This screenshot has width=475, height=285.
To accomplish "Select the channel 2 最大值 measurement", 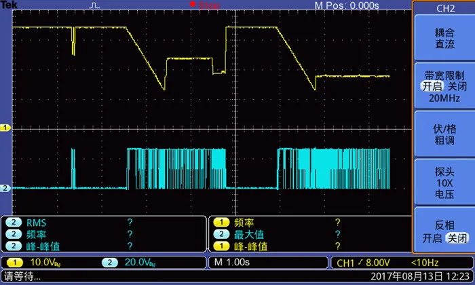I will click(311, 234).
